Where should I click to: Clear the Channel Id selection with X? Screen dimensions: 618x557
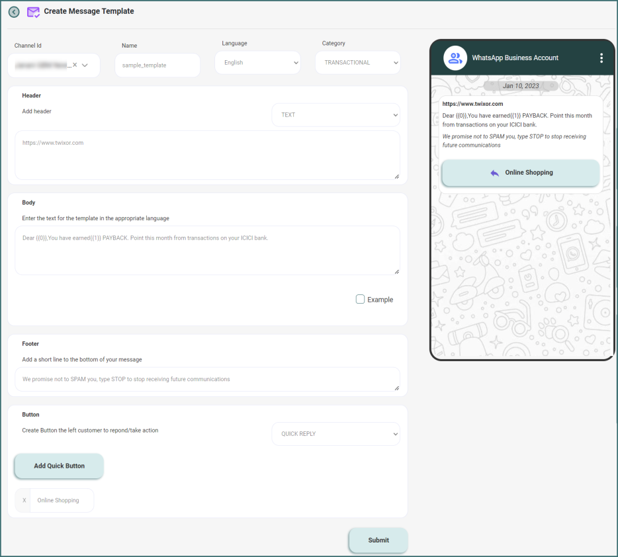tap(75, 65)
